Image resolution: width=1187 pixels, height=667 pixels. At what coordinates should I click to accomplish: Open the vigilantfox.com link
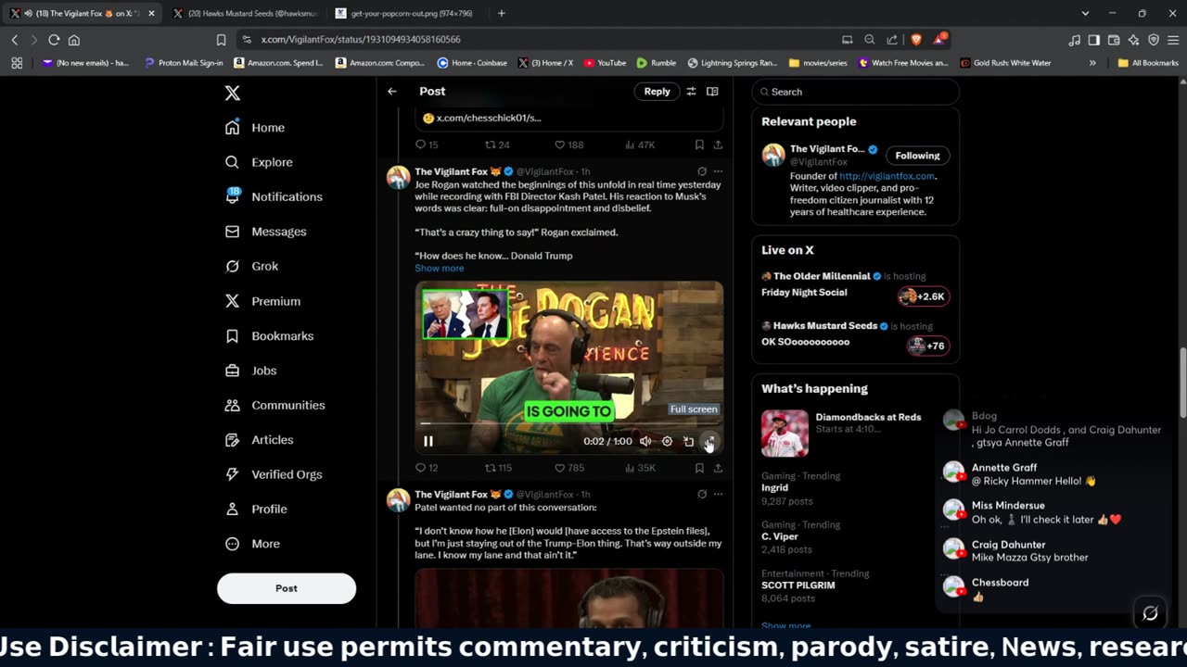coord(887,176)
